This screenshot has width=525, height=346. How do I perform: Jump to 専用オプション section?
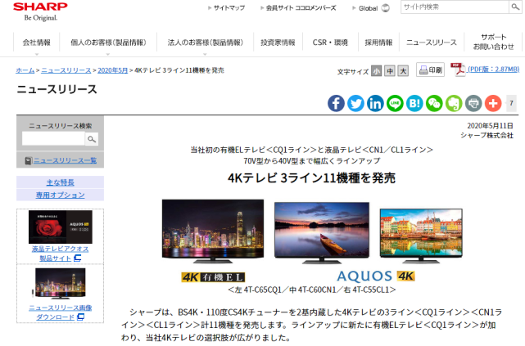pos(61,195)
